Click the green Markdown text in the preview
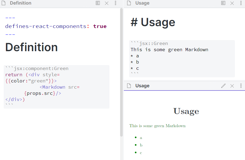The image size is (245, 160). coord(157,126)
